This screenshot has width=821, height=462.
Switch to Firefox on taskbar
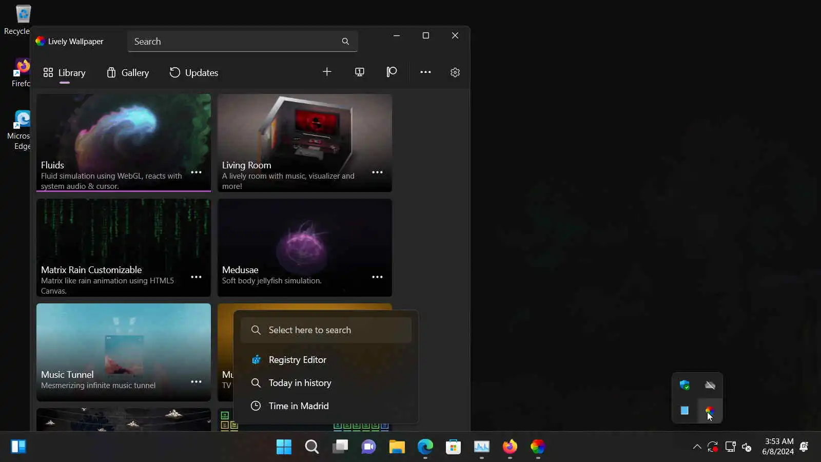(x=510, y=447)
